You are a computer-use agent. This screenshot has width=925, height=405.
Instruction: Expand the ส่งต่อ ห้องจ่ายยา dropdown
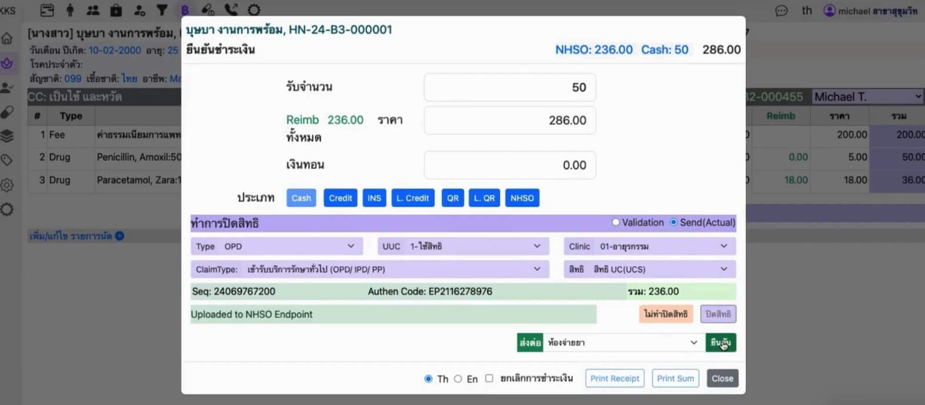(623, 342)
